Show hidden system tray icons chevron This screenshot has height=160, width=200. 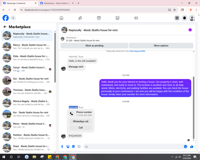(x=172, y=157)
